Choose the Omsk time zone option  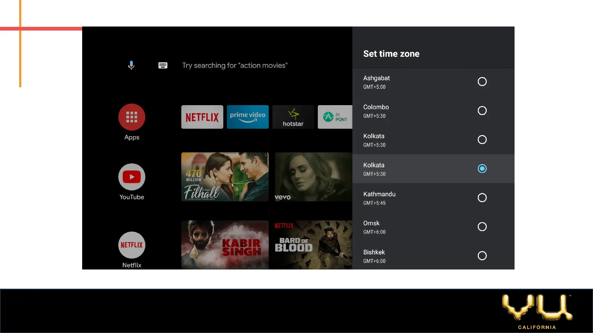click(x=433, y=227)
